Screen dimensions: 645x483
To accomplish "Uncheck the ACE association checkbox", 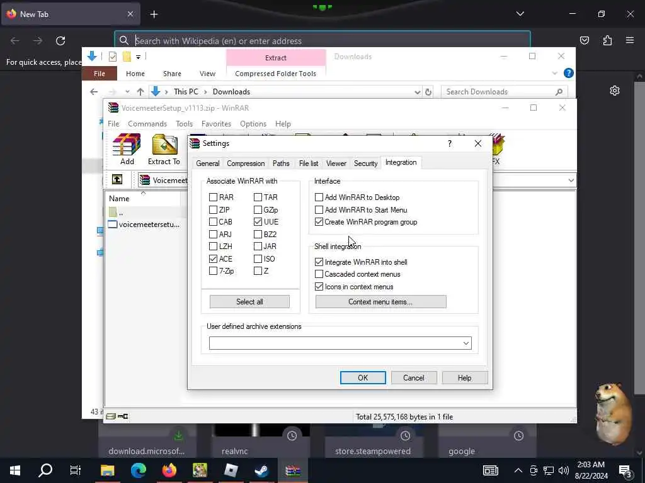I will point(213,258).
